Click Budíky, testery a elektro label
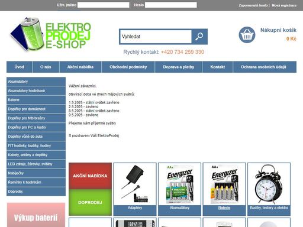The height and width of the screenshot is (227, 303). 269,207
